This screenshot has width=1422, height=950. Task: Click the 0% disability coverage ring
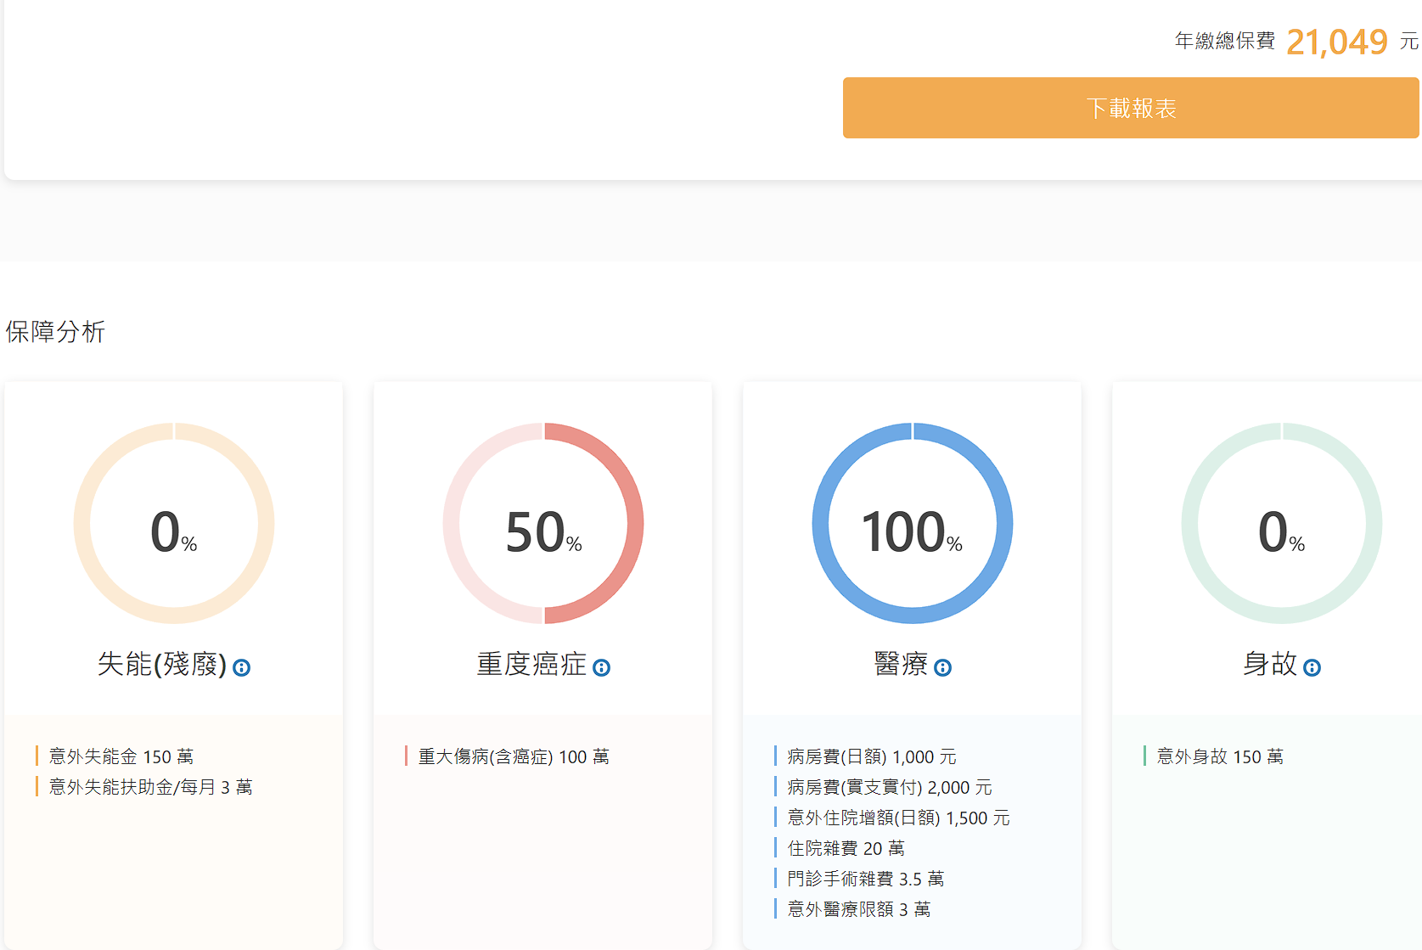coord(174,523)
